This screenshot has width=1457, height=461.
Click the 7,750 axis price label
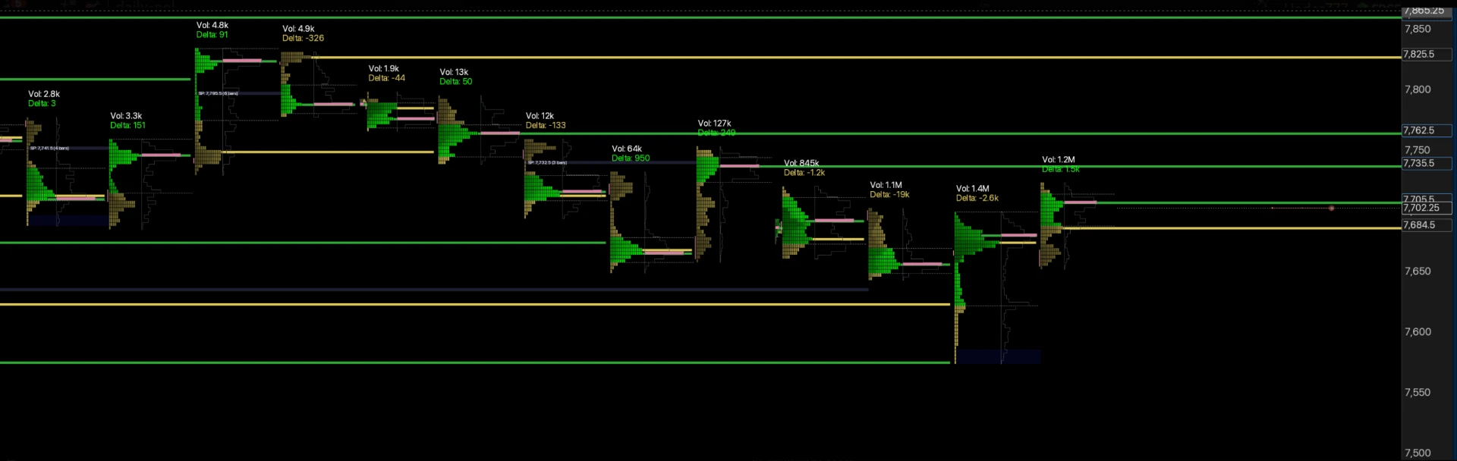(1418, 150)
